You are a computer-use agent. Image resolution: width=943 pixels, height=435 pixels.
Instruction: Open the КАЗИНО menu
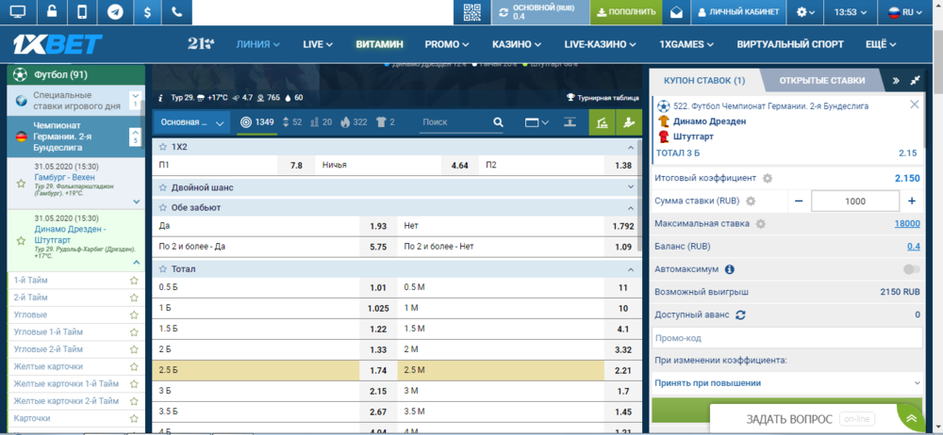tap(517, 44)
